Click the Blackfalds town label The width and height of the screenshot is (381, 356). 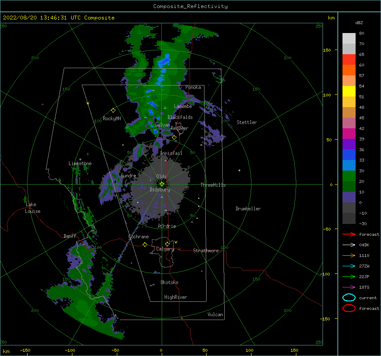tap(180, 117)
